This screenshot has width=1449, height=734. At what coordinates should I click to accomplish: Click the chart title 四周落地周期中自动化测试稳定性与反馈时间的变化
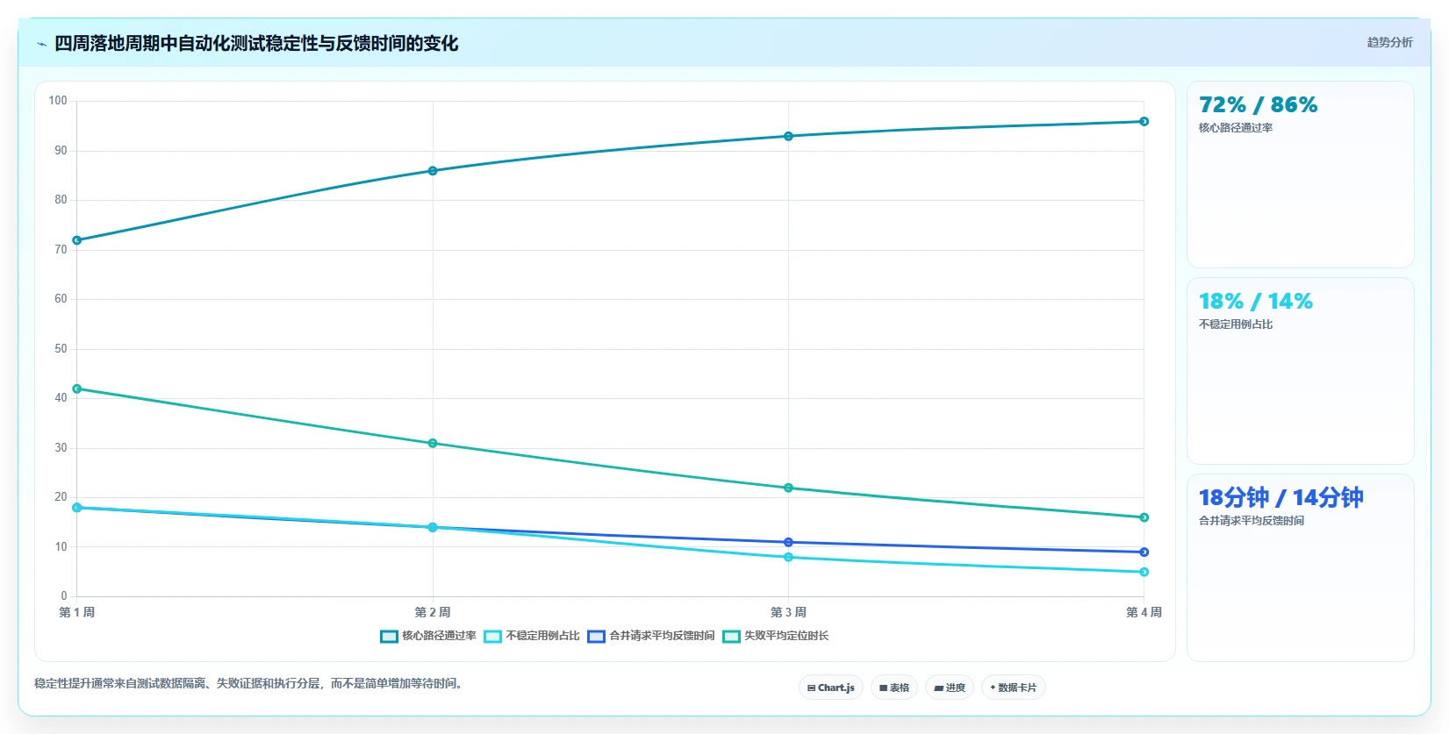tap(256, 44)
